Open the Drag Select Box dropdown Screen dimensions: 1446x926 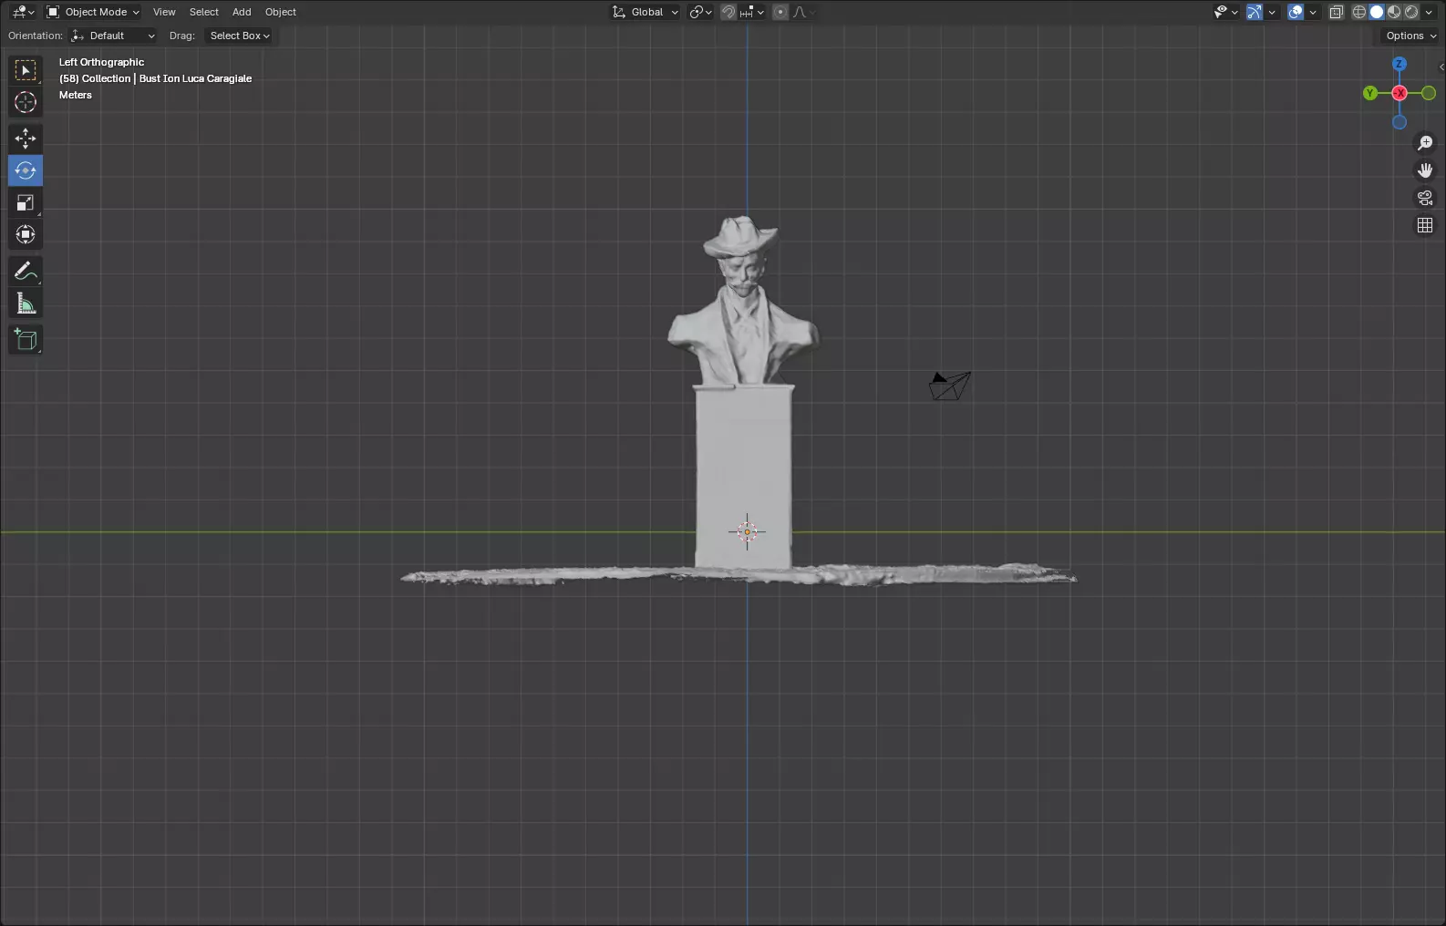pyautogui.click(x=240, y=36)
